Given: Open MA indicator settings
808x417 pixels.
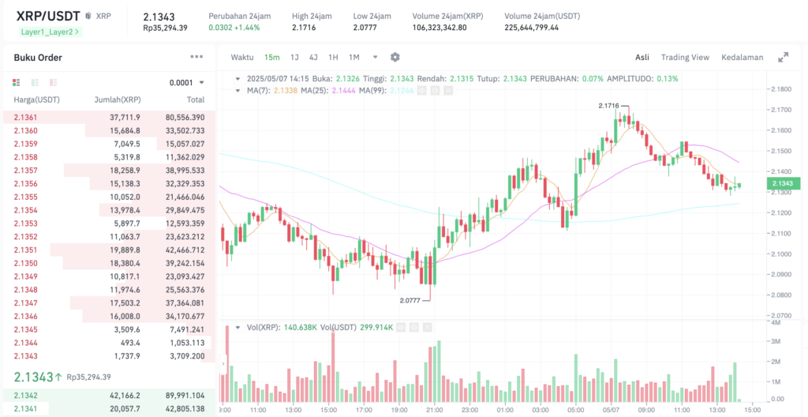Looking at the screenshot, I should click(x=435, y=90).
